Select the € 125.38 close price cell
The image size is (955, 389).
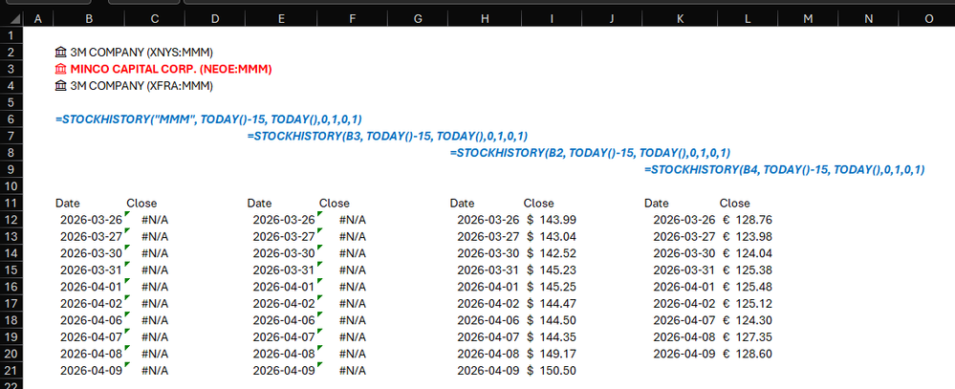coord(748,270)
